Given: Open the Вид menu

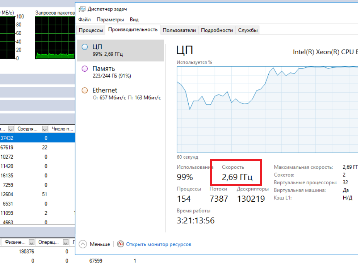Looking at the screenshot, I should click(134, 19).
